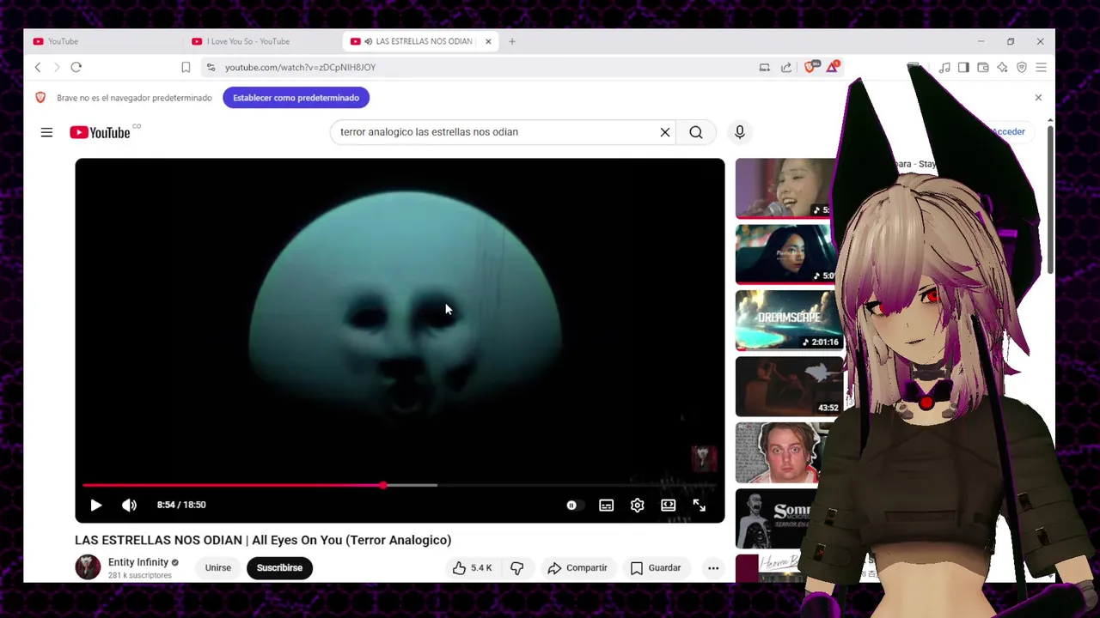
Task: Open Brave VPN shield icon
Action: pyautogui.click(x=1022, y=67)
